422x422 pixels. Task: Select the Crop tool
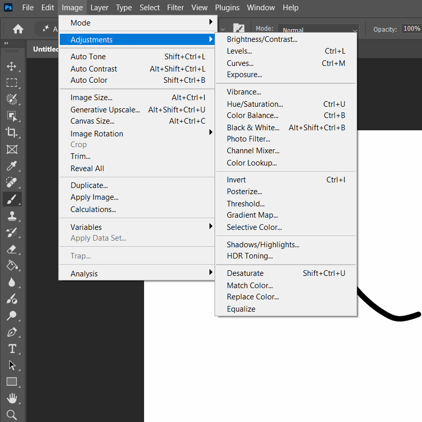tap(12, 132)
